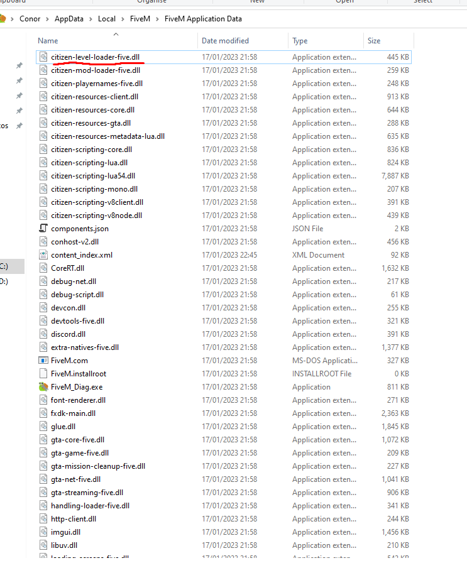This screenshot has height=568, width=467.
Task: Click the citizen-scripting-lua.dll file icon
Action: [x=43, y=163]
